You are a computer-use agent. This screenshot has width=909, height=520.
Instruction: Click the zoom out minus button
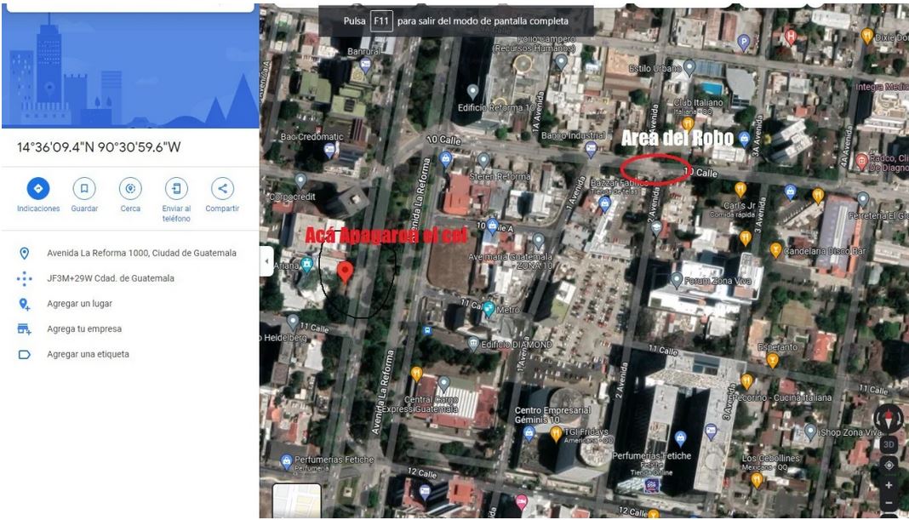(x=889, y=503)
